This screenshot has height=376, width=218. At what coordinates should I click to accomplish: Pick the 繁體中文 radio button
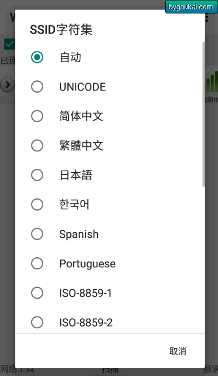click(110, 146)
